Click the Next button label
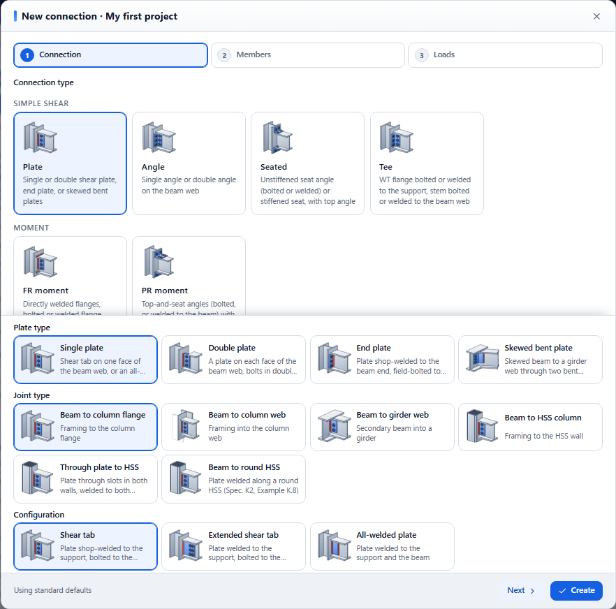Image resolution: width=616 pixels, height=609 pixels. coord(516,590)
